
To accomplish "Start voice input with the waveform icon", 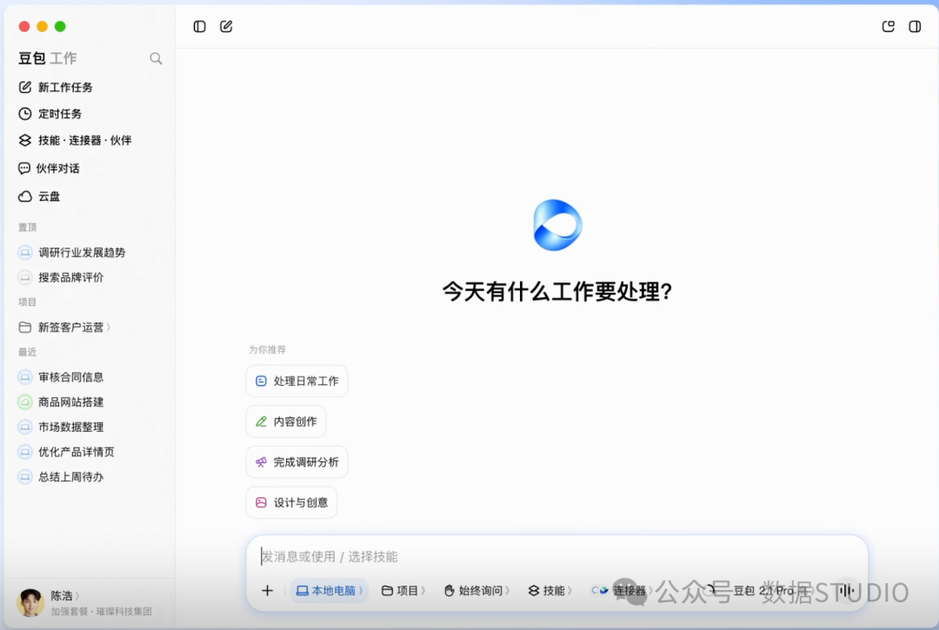I will [846, 591].
